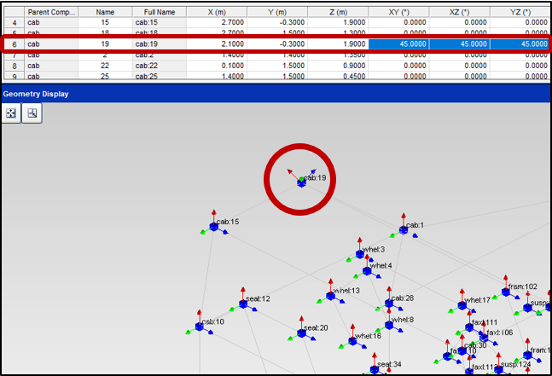Click the Z value 1.9000 in cab:15 row
The height and width of the screenshot is (376, 552).
tap(338, 22)
